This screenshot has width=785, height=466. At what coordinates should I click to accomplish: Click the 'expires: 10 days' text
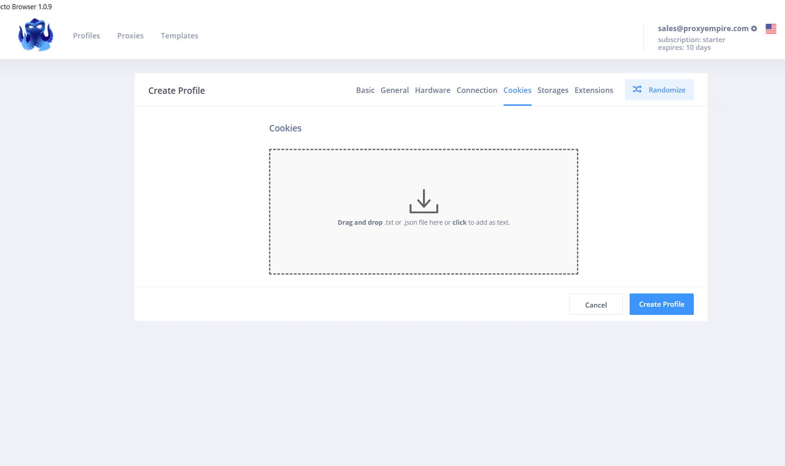pyautogui.click(x=684, y=48)
